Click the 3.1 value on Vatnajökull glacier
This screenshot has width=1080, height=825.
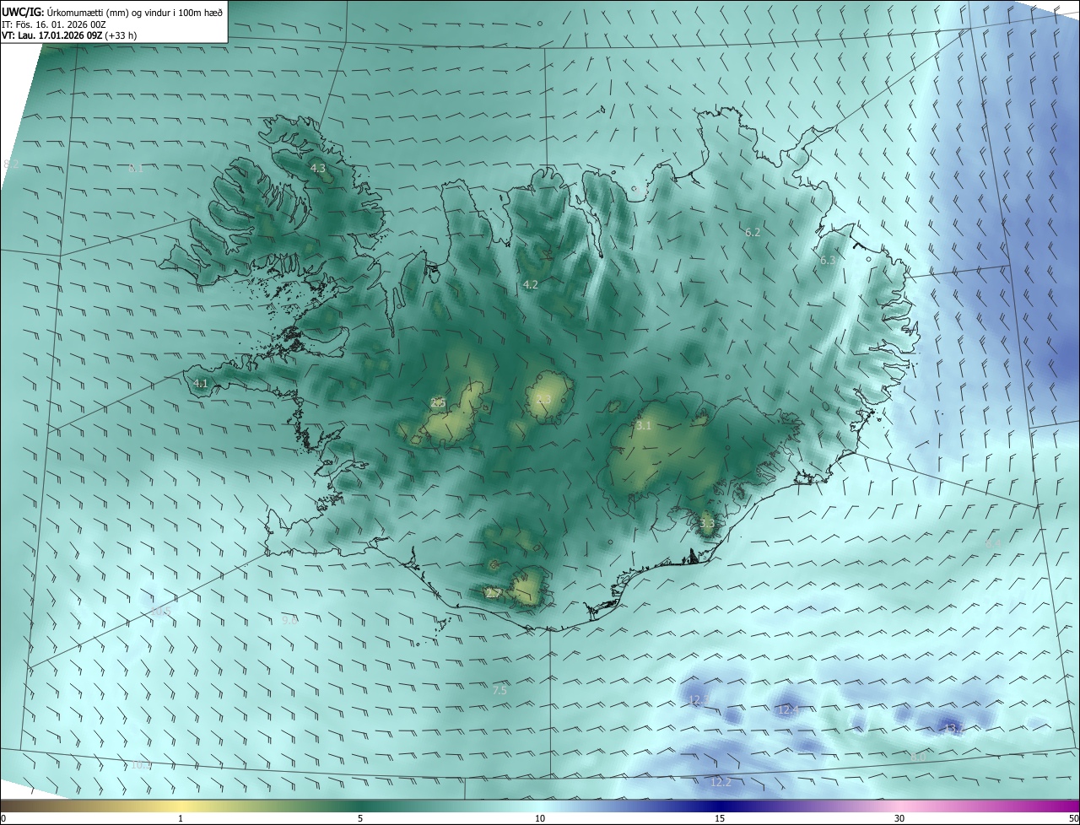644,425
